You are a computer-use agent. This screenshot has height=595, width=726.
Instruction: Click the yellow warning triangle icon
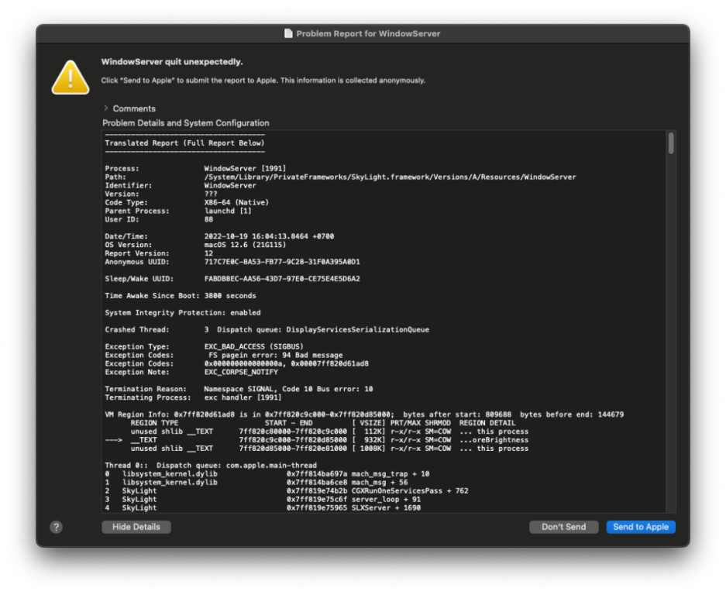(71, 77)
